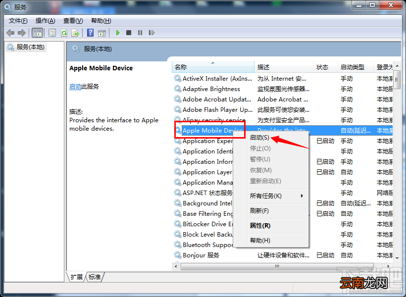Start the service with the green play icon

point(118,33)
